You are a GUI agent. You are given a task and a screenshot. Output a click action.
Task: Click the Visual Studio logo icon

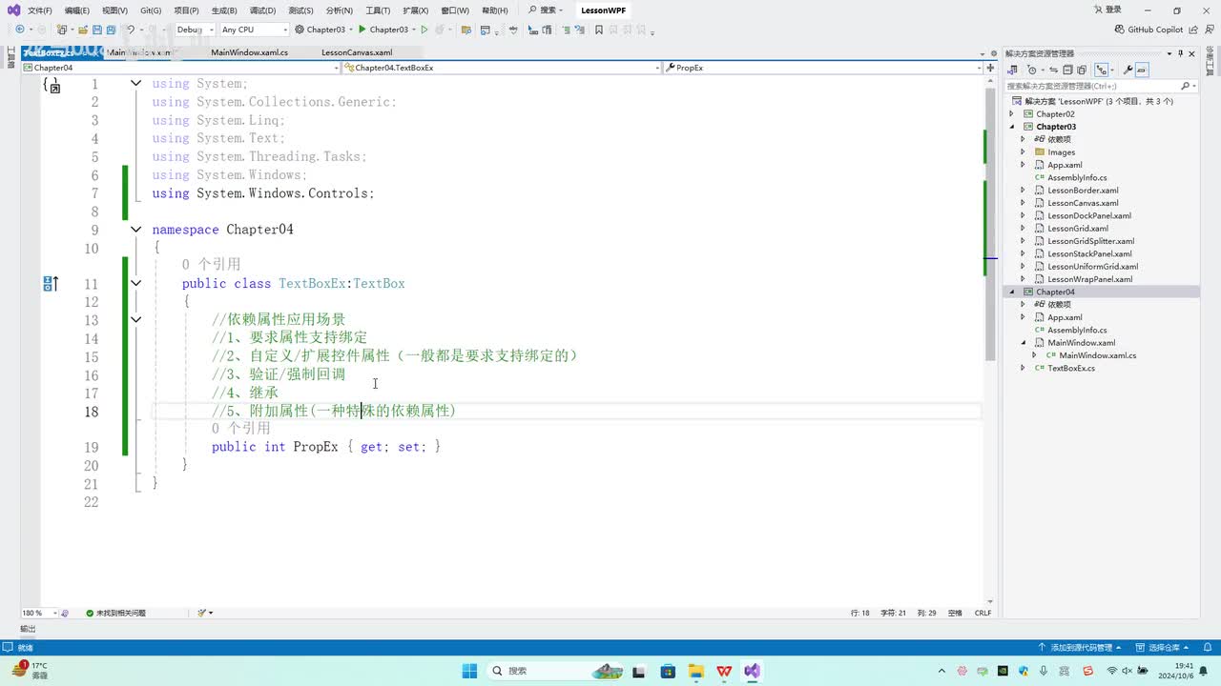point(13,10)
